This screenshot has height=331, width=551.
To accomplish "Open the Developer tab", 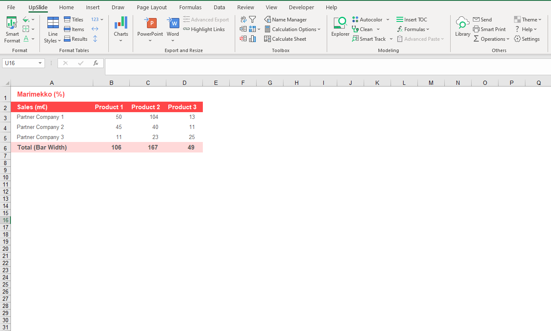I will pyautogui.click(x=301, y=7).
